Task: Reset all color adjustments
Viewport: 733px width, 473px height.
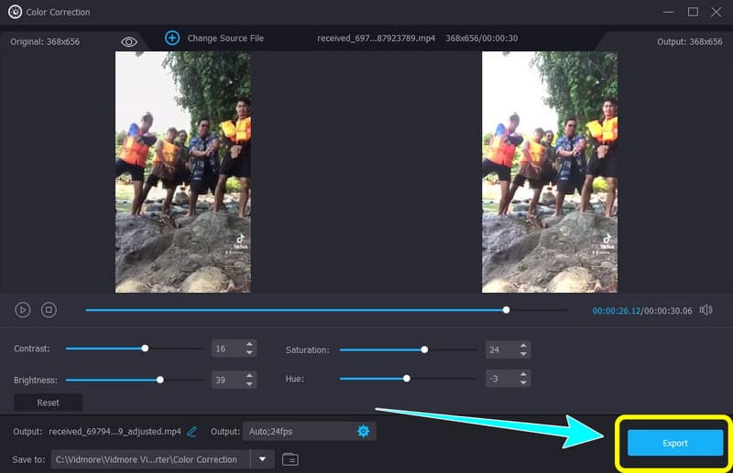Action: pyautogui.click(x=48, y=403)
